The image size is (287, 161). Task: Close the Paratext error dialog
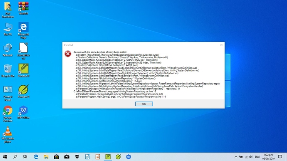point(221,45)
